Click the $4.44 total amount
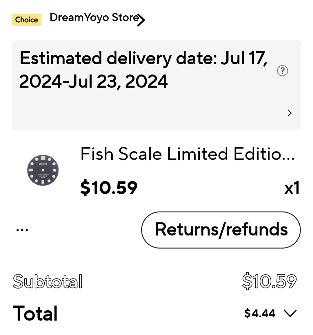The width and height of the screenshot is (313, 335). pyautogui.click(x=260, y=314)
